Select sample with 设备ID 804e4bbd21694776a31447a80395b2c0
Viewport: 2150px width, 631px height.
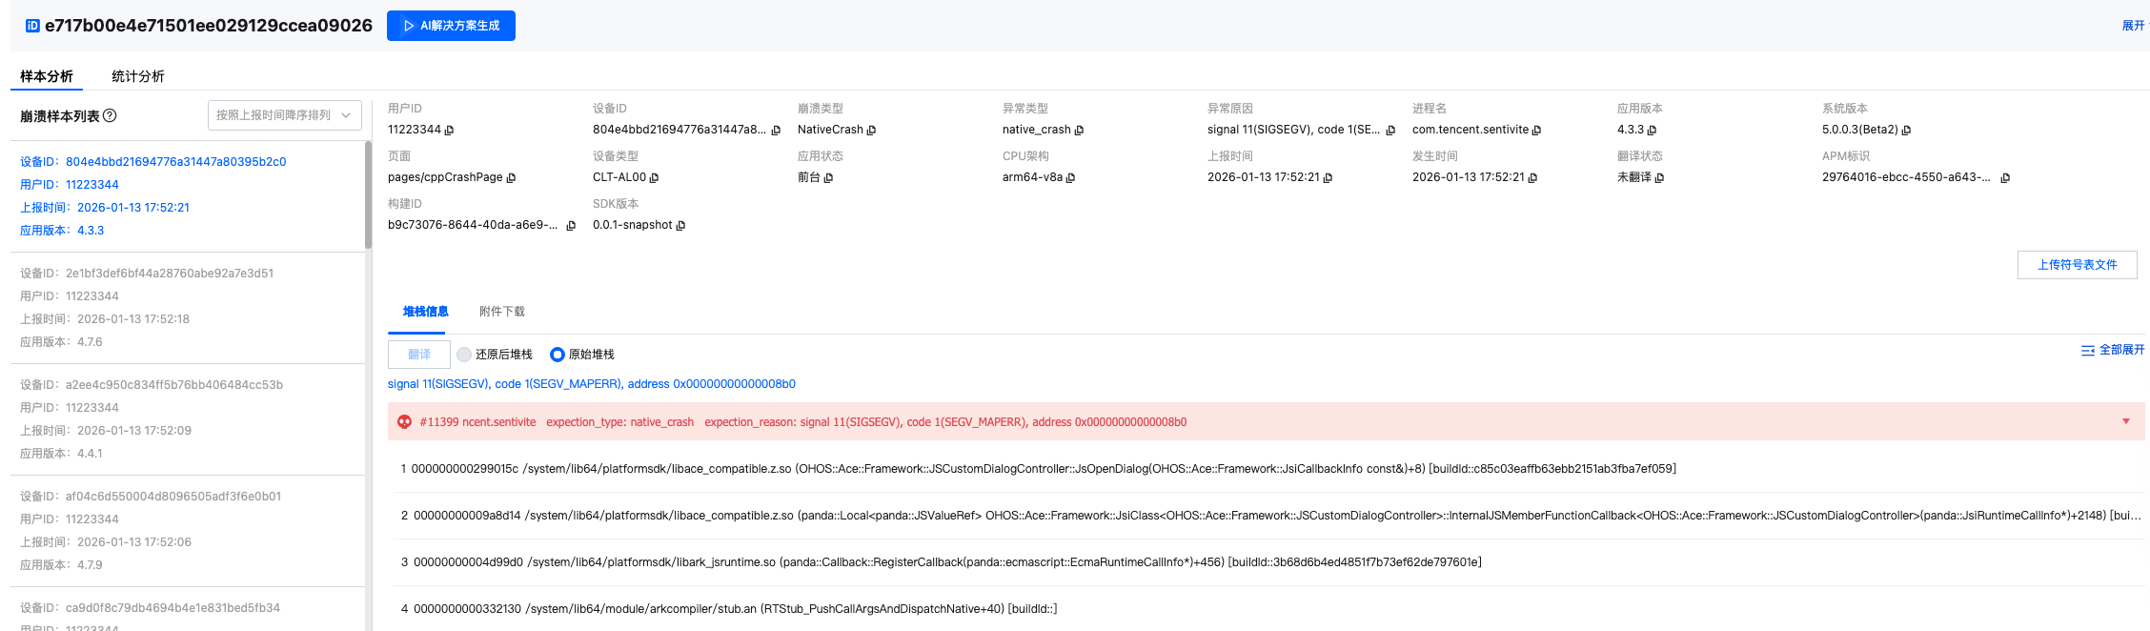(188, 196)
